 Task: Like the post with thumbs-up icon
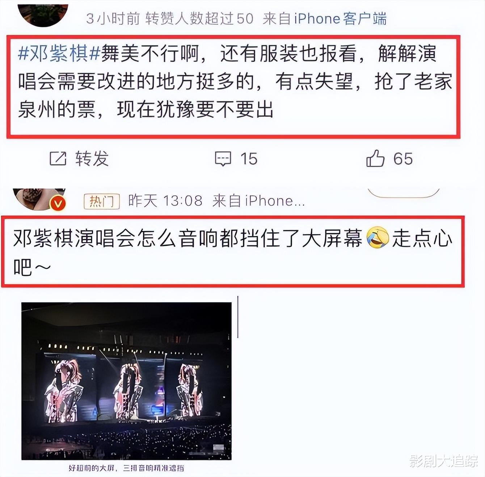click(375, 158)
